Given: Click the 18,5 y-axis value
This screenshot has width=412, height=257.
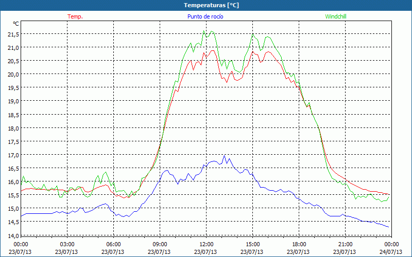Looking at the screenshot, I should (x=14, y=115).
